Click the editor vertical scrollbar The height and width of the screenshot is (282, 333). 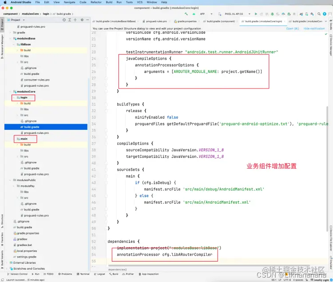327,168
